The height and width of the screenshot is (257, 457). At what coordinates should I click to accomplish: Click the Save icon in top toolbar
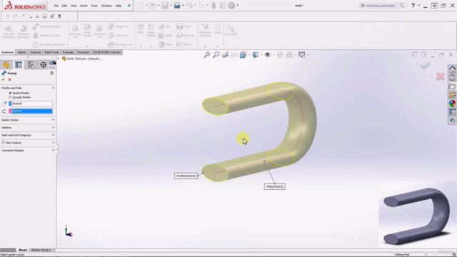(x=165, y=5)
